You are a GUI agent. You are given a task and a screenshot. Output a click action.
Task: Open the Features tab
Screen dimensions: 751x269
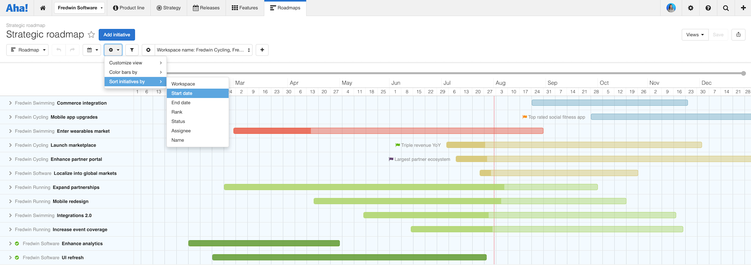245,8
